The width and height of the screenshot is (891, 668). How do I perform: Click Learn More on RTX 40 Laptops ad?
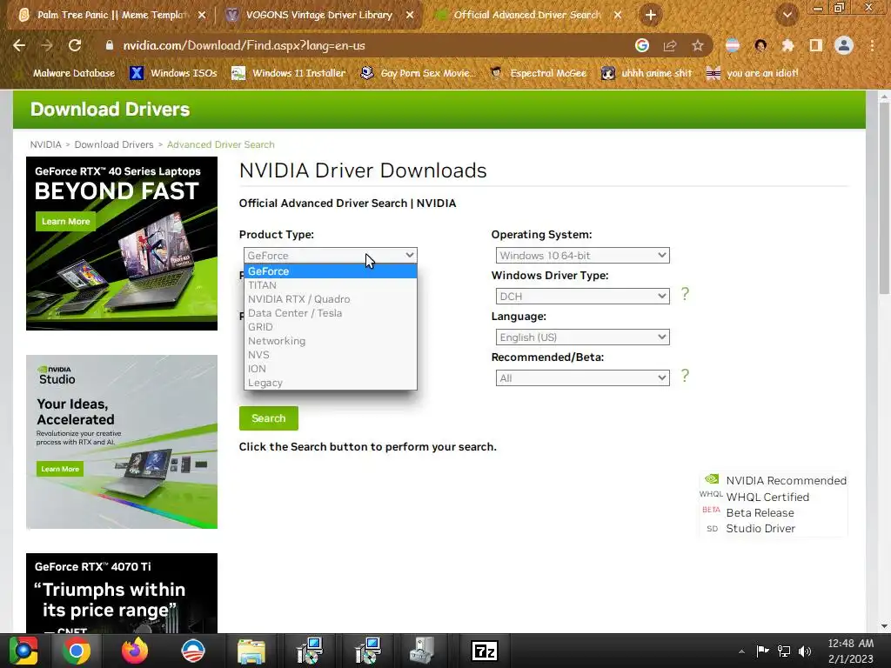[x=65, y=222]
